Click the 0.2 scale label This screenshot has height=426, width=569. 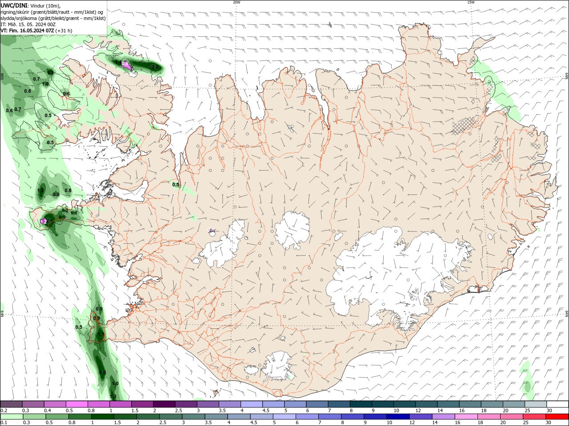pos(4,410)
